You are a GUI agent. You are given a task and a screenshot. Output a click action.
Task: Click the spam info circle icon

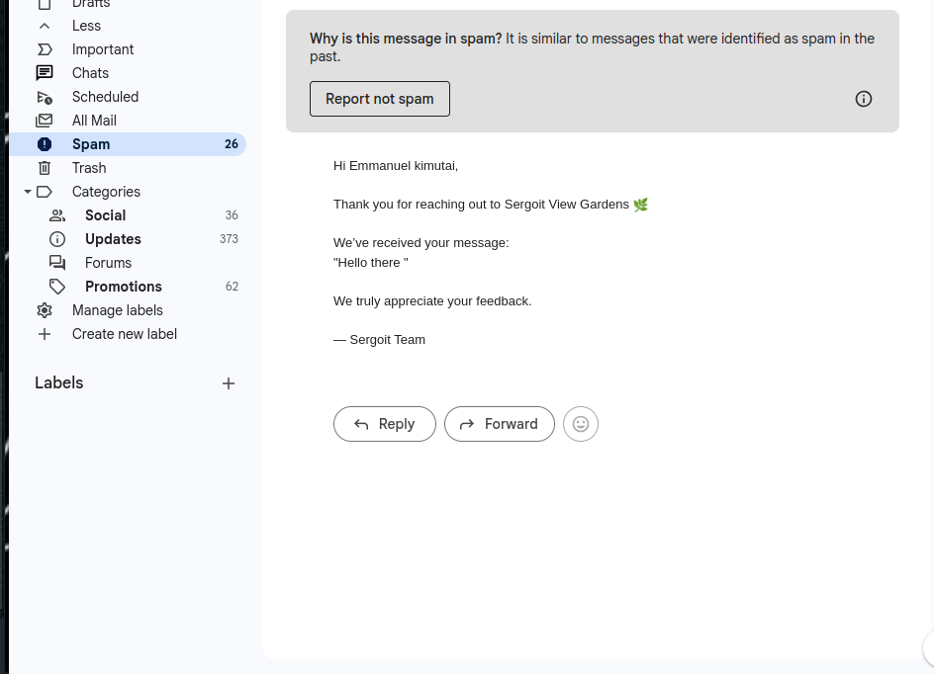pos(864,99)
